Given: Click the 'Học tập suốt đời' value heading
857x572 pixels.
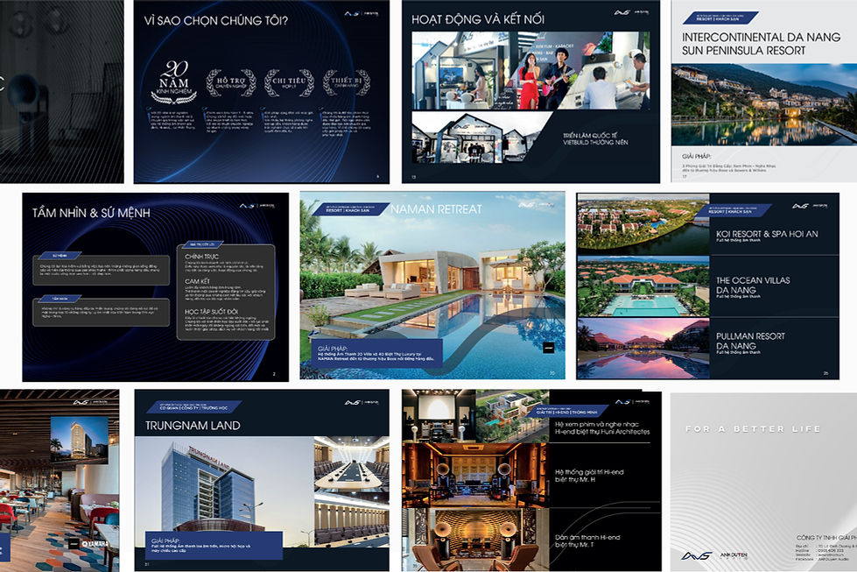Looking at the screenshot, I should (211, 311).
